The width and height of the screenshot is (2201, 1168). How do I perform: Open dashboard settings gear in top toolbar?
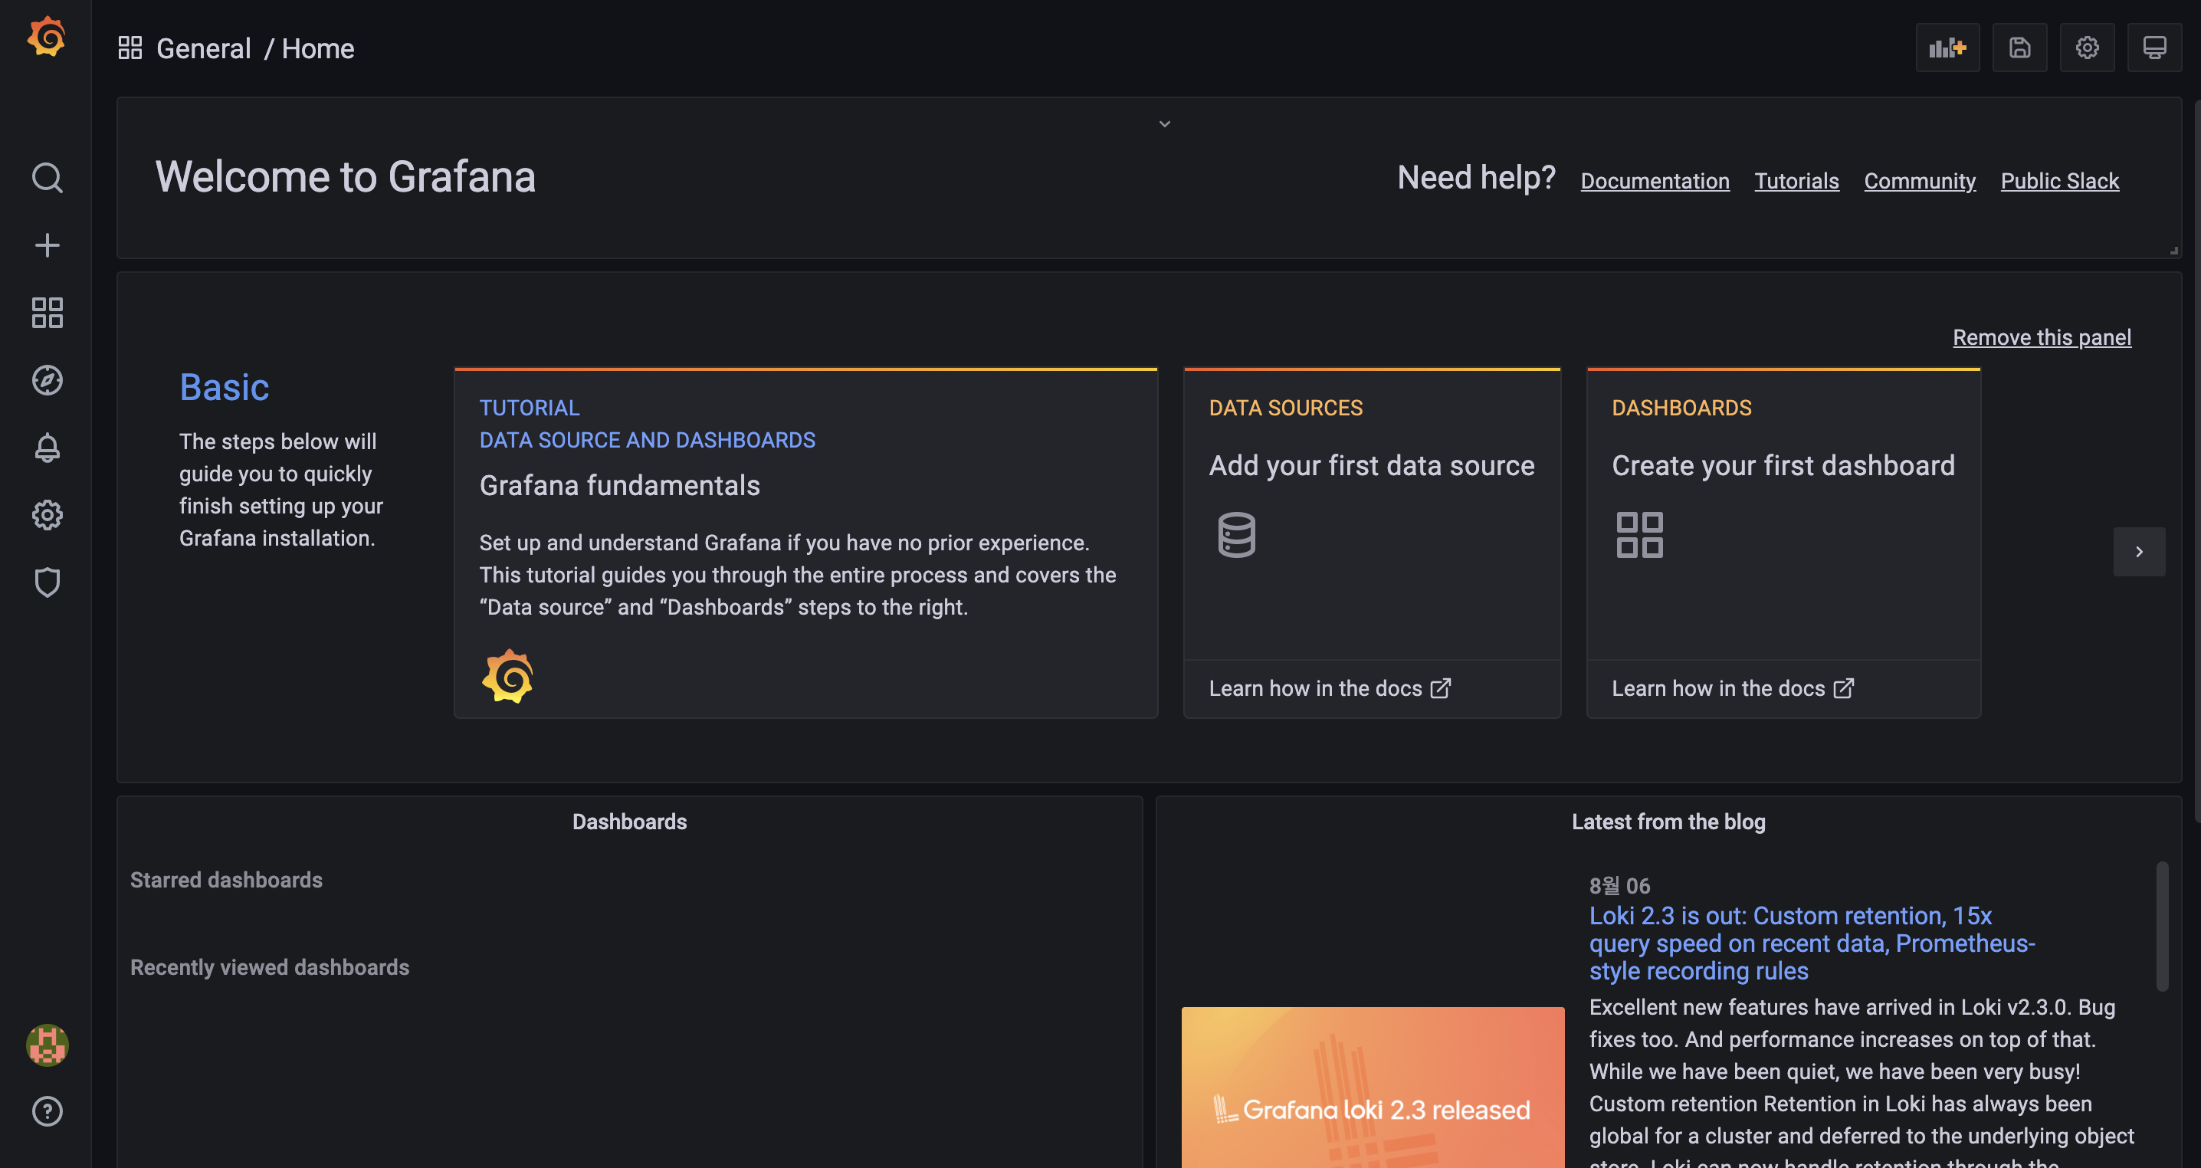click(2087, 48)
